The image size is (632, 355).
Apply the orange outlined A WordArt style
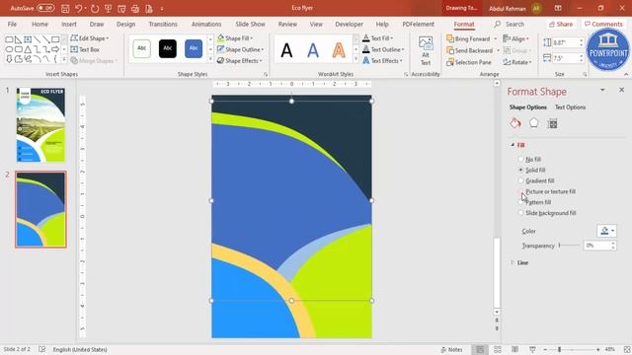tap(339, 50)
